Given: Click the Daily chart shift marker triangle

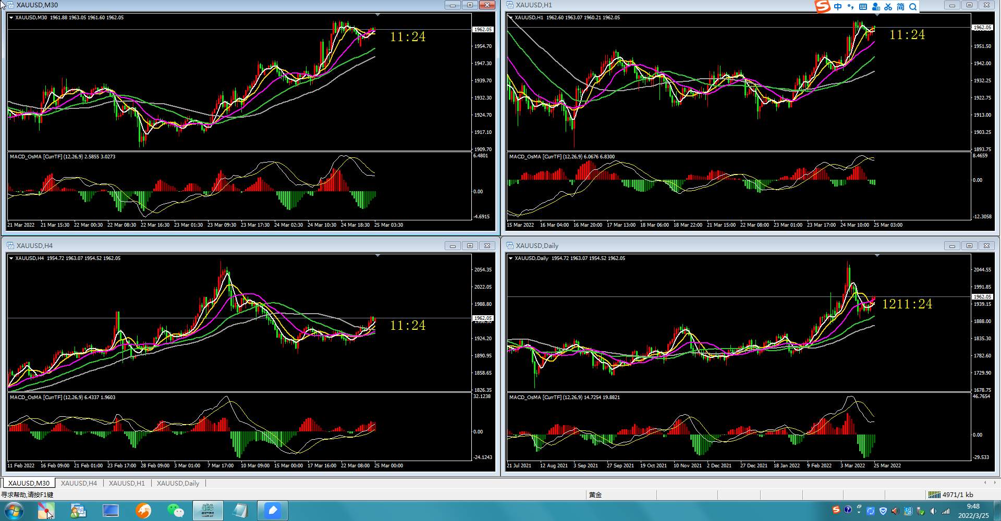Looking at the screenshot, I should click(877, 255).
